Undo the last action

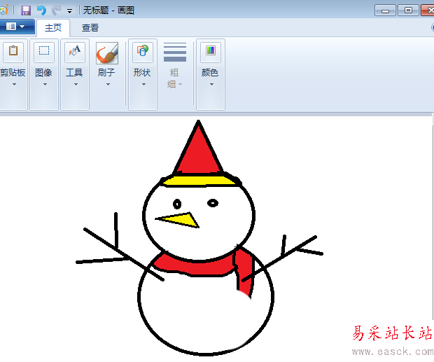(41, 11)
